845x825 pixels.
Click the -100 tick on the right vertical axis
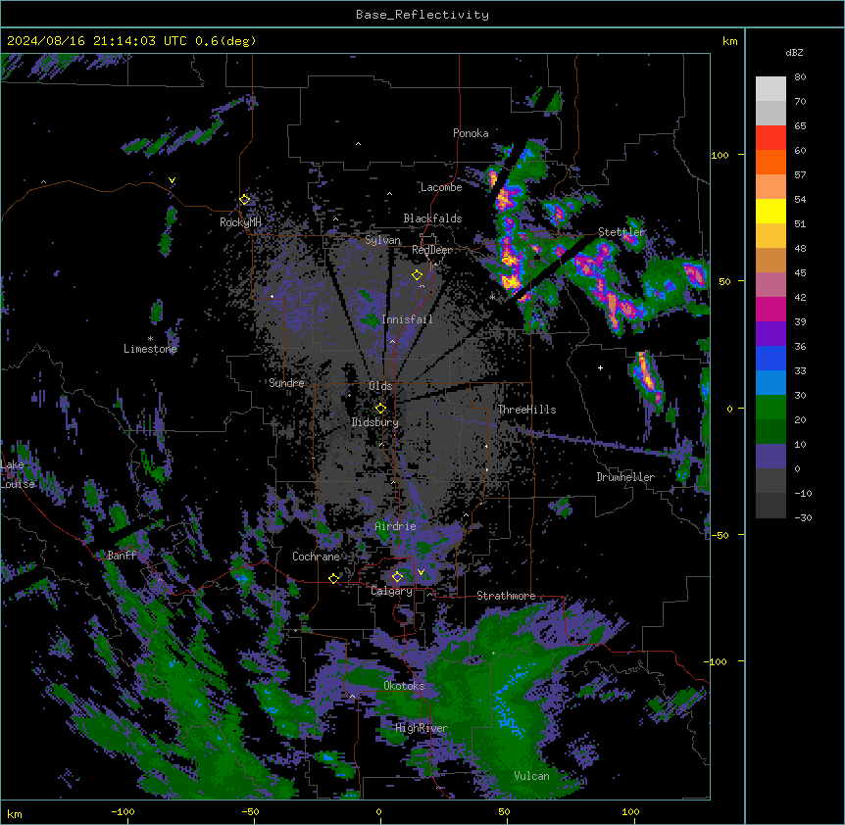pos(716,661)
